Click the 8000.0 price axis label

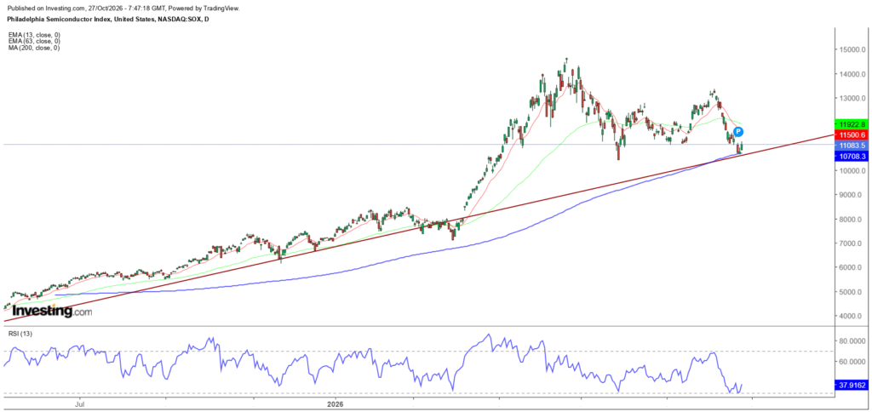852,219
